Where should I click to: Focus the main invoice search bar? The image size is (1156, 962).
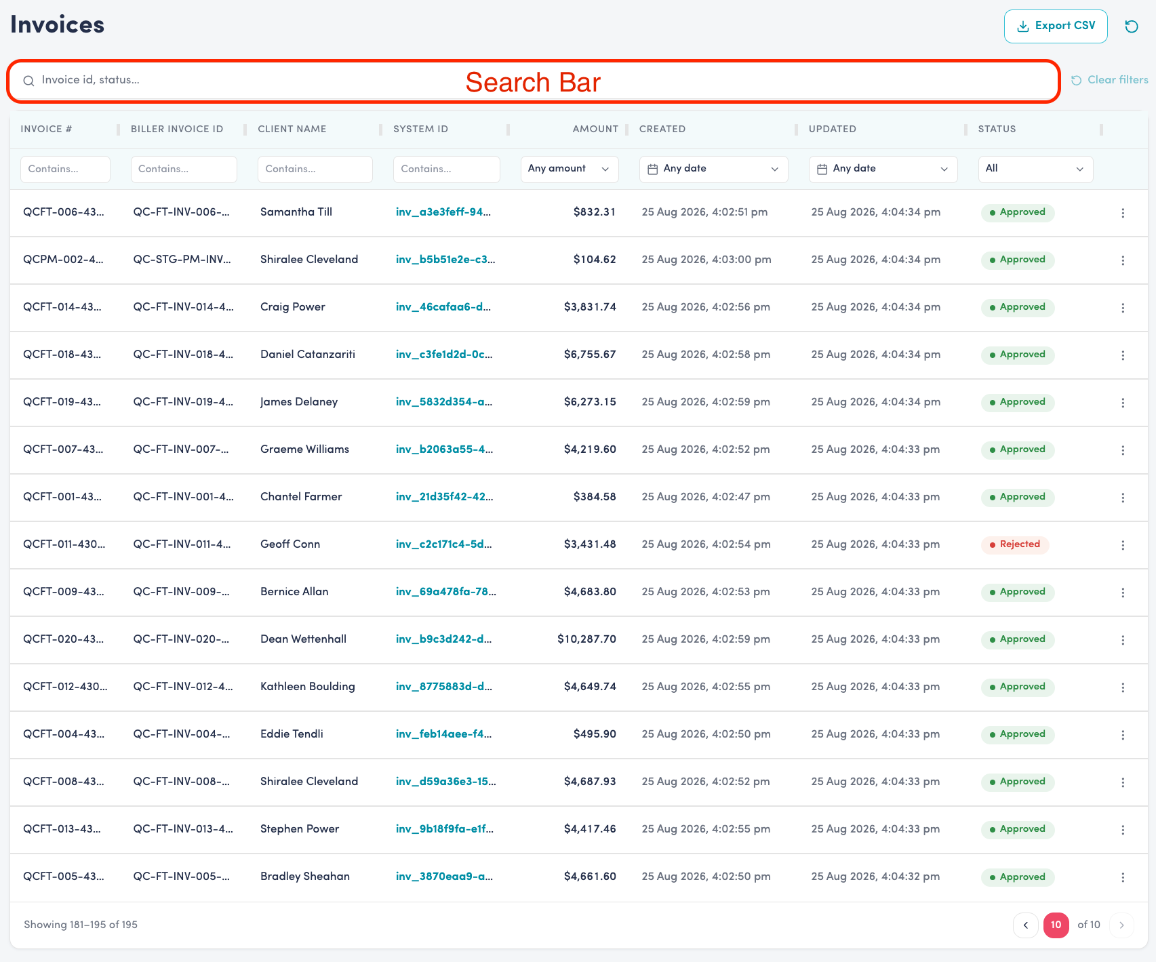(533, 81)
